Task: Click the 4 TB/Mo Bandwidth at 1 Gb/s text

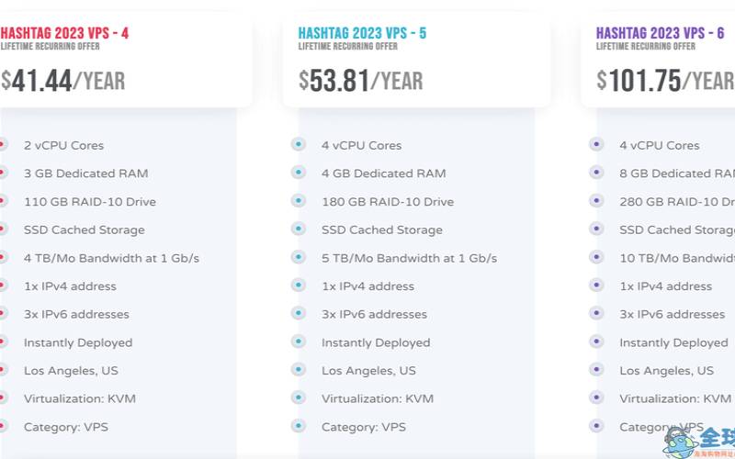Action: tap(111, 258)
